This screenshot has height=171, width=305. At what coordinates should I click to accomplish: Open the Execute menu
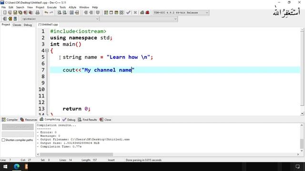pyautogui.click(x=52, y=8)
